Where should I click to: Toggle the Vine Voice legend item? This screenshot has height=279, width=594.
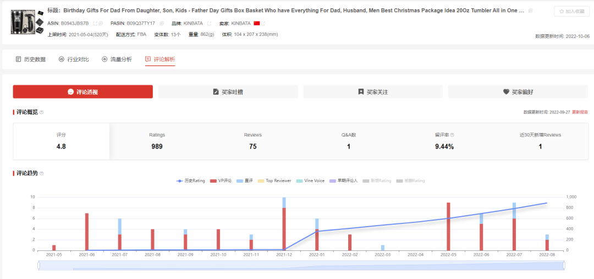click(x=310, y=181)
